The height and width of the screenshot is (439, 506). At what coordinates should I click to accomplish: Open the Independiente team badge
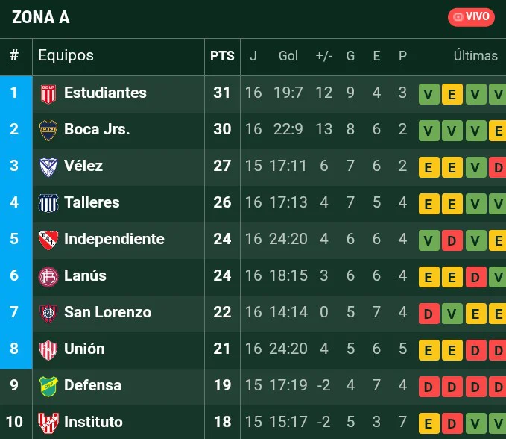point(48,240)
